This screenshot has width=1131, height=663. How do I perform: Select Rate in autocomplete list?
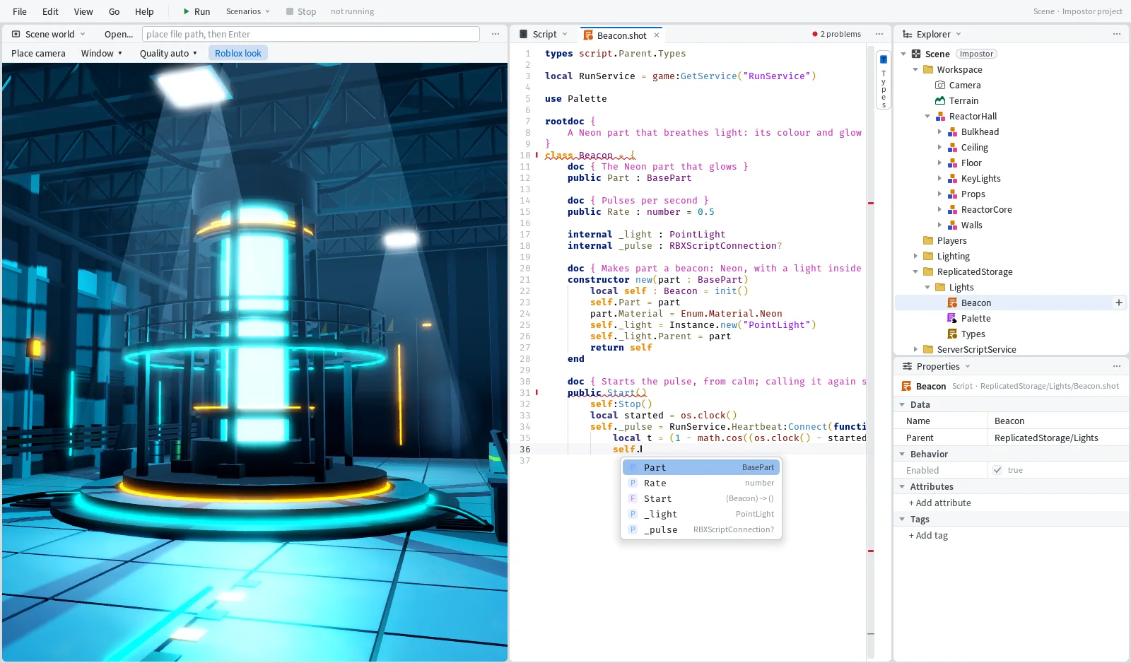point(701,483)
